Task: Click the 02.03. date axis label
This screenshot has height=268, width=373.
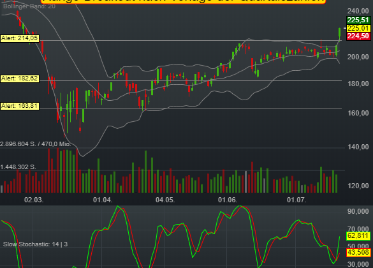Action: (x=34, y=200)
